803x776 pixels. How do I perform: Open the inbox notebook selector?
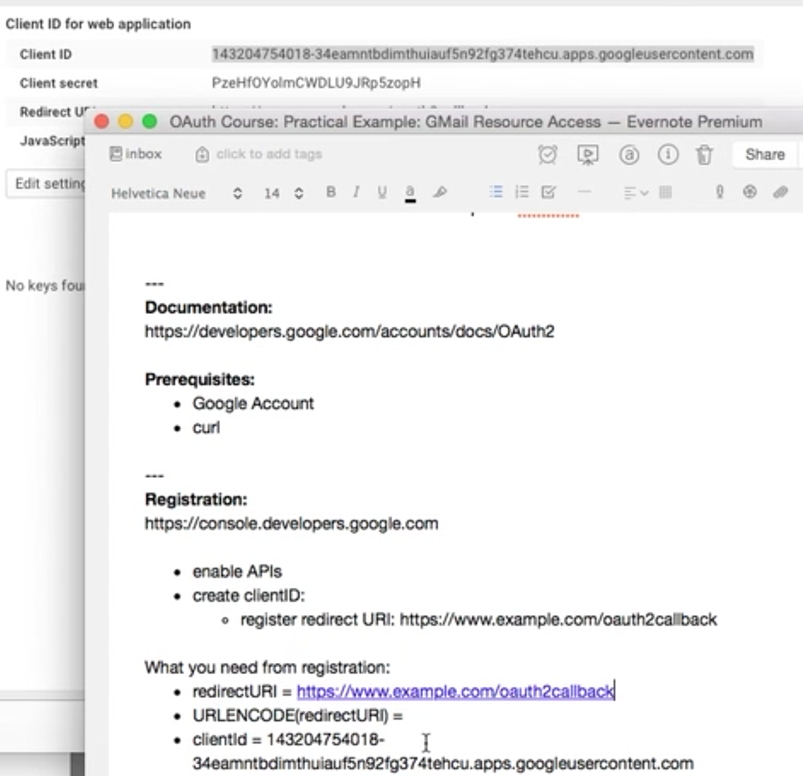click(135, 154)
